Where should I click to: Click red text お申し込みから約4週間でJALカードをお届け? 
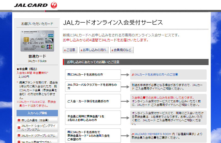tap(106, 40)
